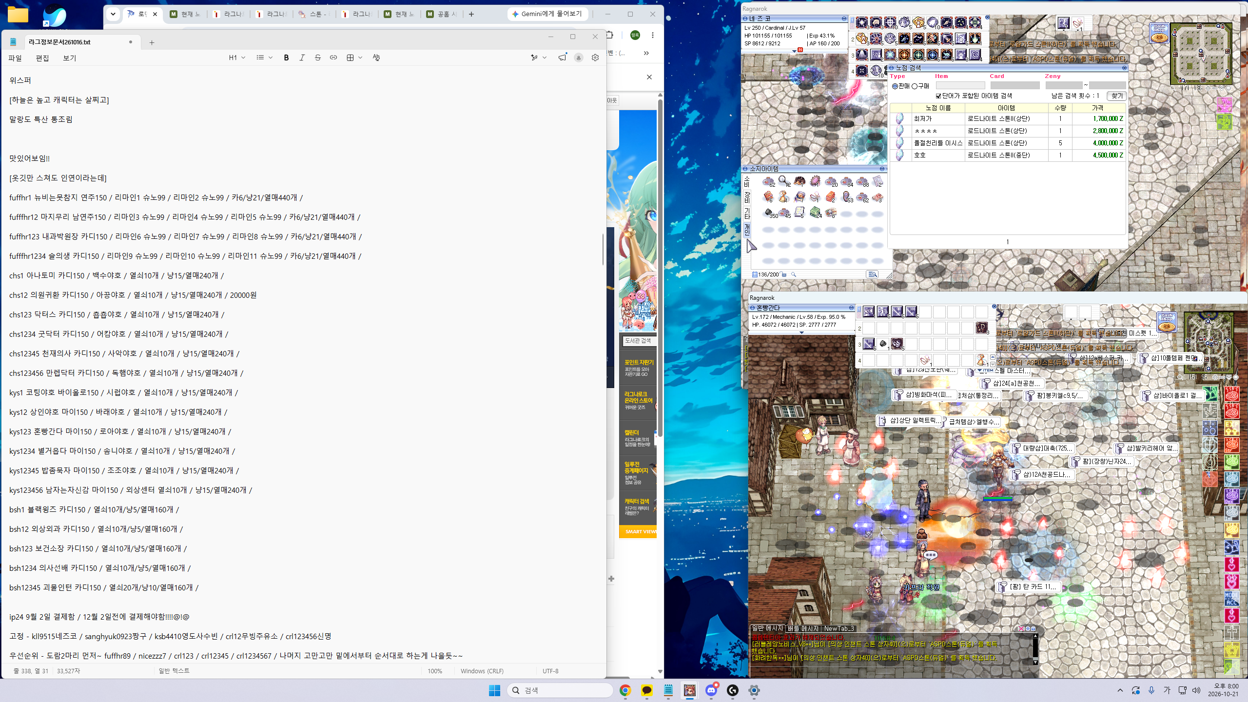The width and height of the screenshot is (1248, 702).
Task: Select the 판매 radio button in 노점 검색
Action: pyautogui.click(x=895, y=86)
